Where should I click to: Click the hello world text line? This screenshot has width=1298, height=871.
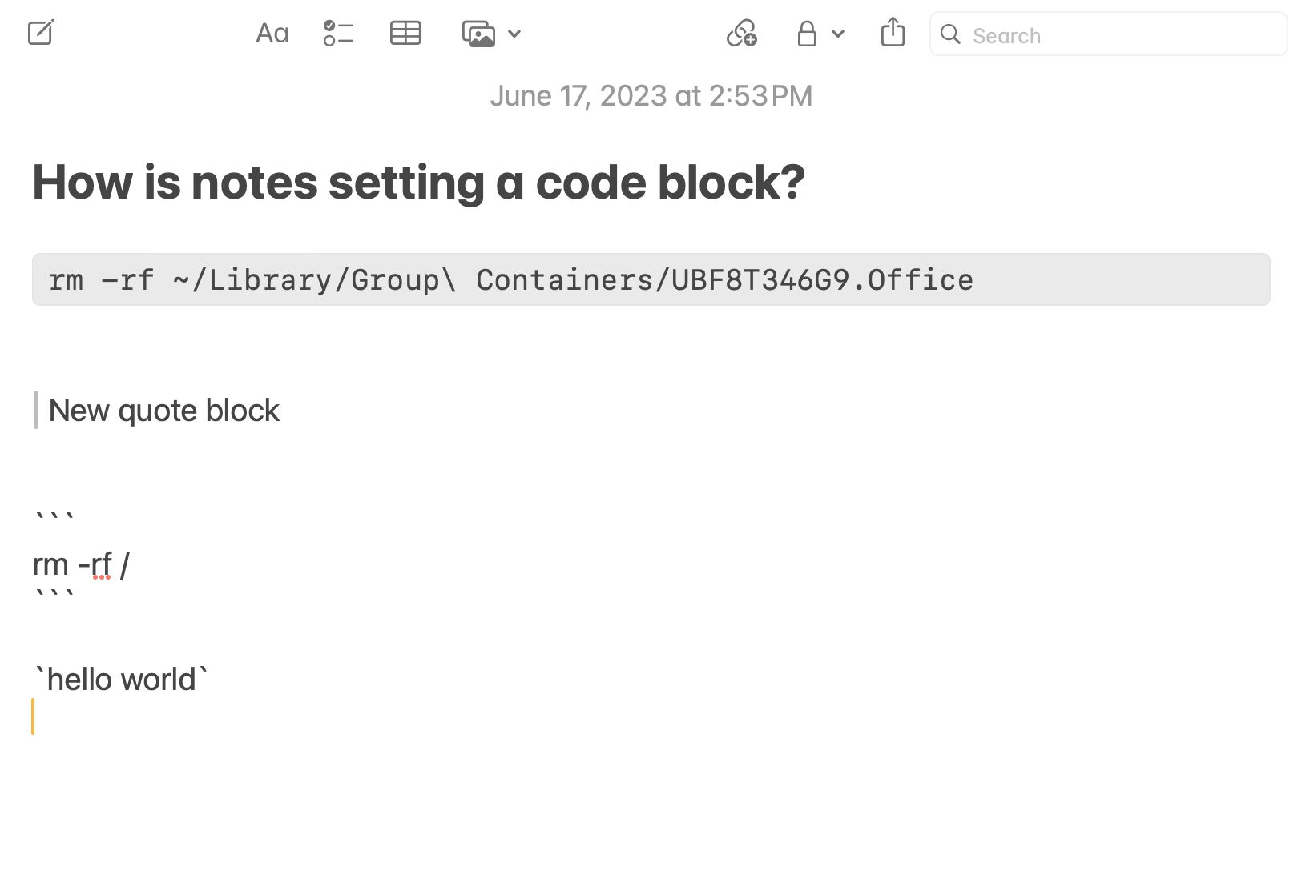point(122,680)
